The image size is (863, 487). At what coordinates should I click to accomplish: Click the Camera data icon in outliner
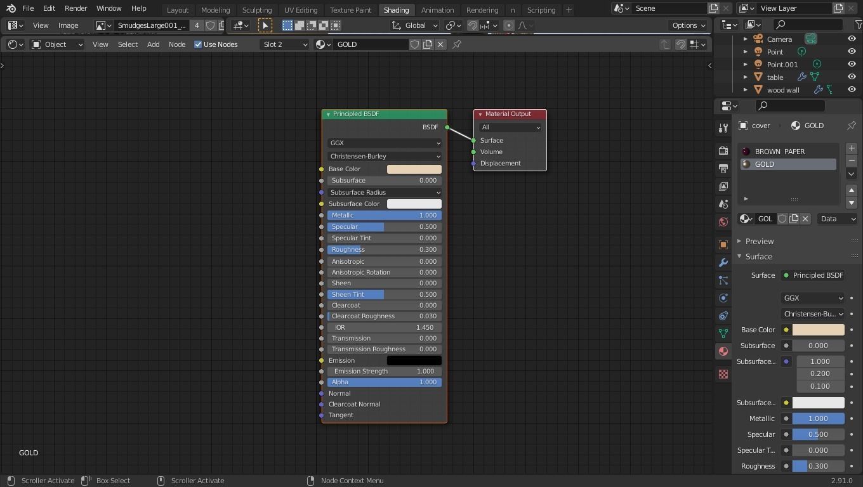811,39
